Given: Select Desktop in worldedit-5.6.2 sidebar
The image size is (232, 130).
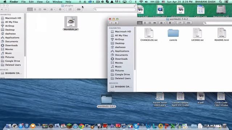Looking at the screenshot, I should click(x=120, y=43).
